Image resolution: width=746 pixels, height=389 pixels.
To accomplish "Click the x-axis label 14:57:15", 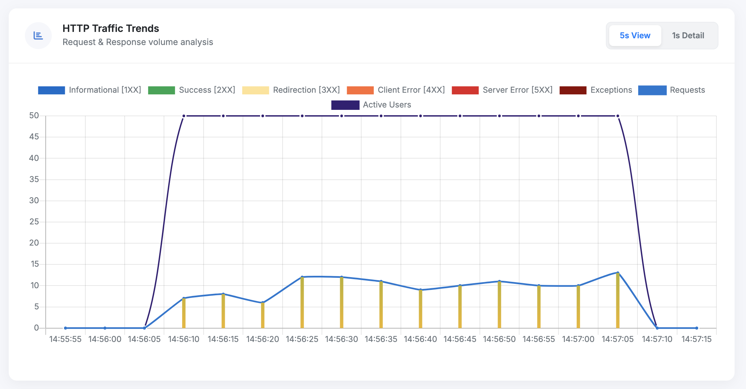I will tap(697, 339).
